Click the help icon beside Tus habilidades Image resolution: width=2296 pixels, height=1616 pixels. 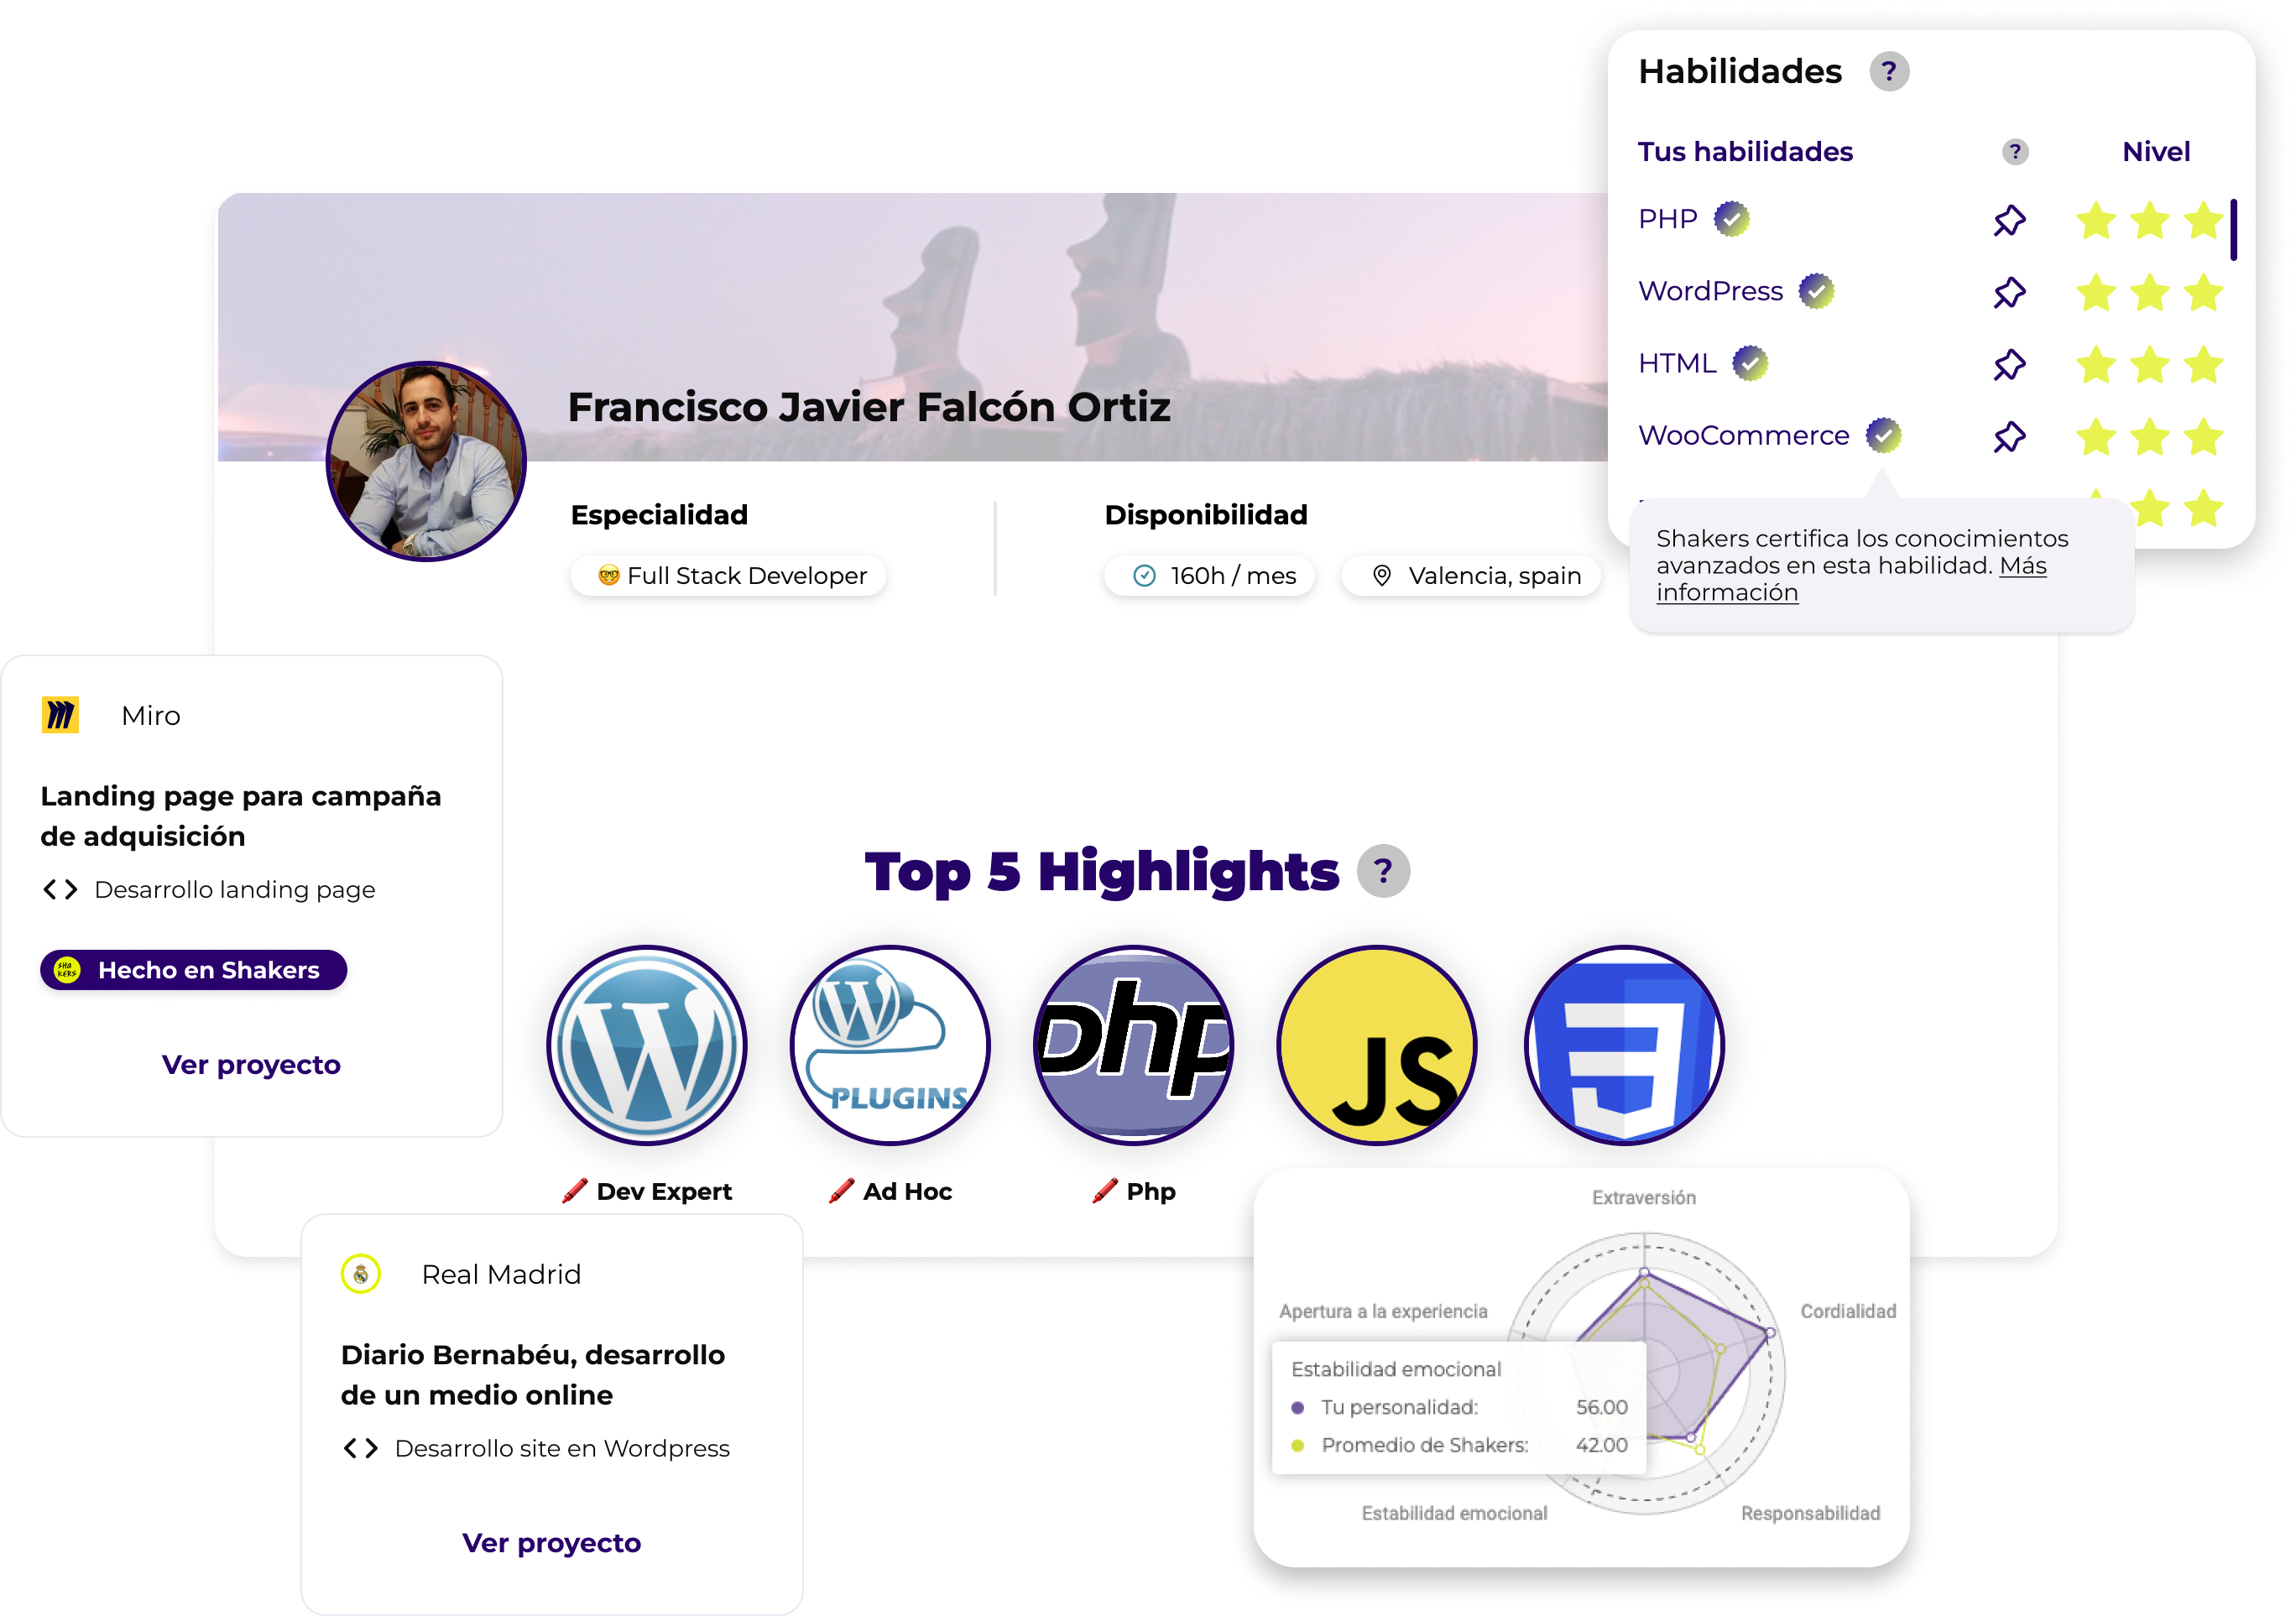point(2014,152)
